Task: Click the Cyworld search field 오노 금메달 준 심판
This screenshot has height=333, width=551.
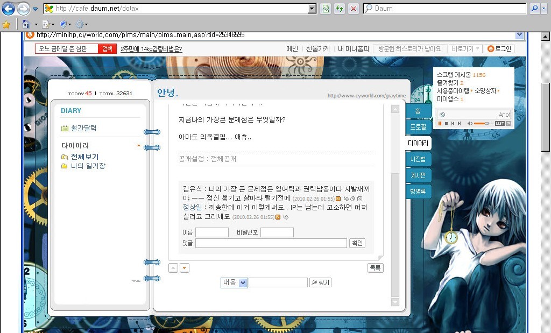Action: [66, 49]
